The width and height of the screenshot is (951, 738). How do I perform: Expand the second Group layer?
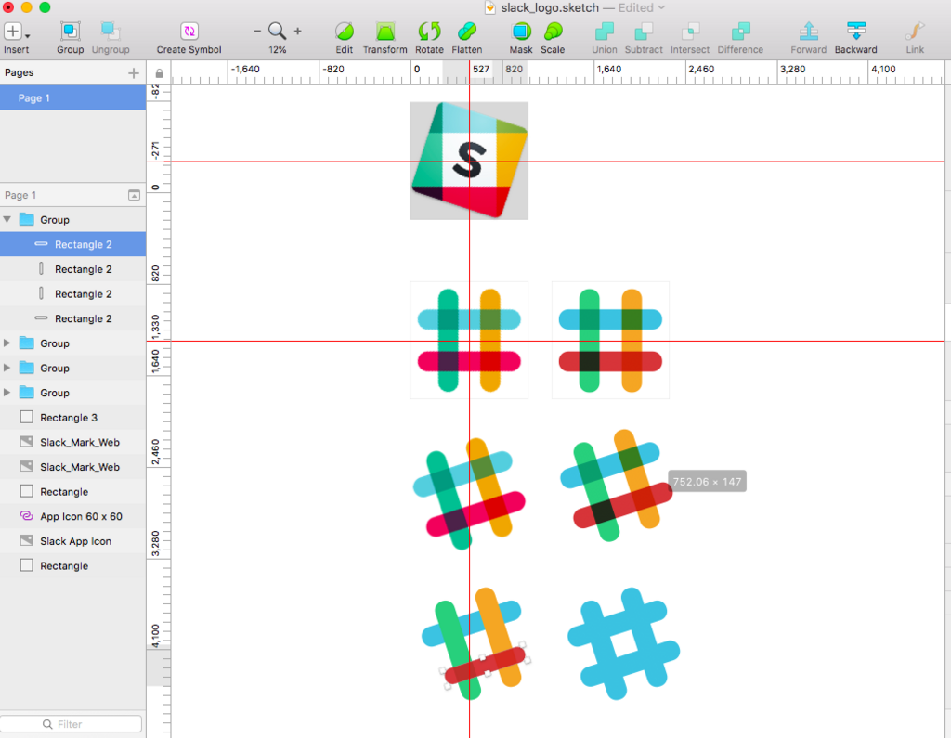[x=7, y=343]
